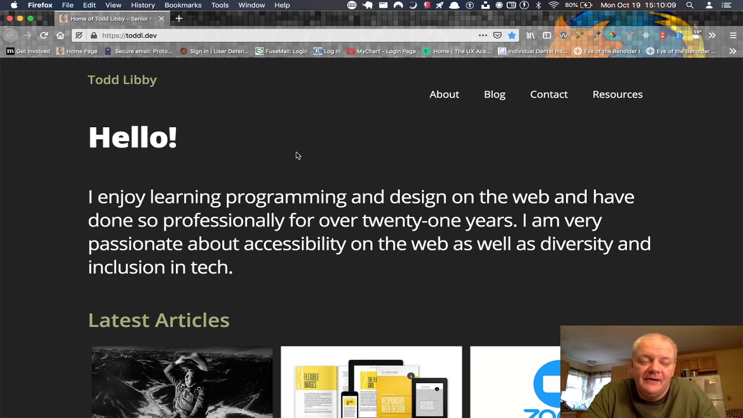
Task: Click the Todd Libby site title
Action: [x=122, y=80]
